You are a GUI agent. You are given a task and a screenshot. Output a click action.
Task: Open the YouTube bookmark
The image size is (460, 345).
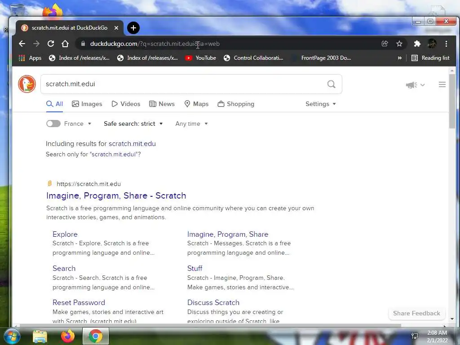201,58
